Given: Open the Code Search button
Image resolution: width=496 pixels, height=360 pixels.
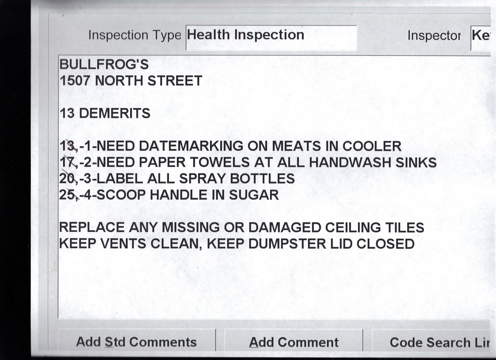Looking at the screenshot, I should pos(435,342).
